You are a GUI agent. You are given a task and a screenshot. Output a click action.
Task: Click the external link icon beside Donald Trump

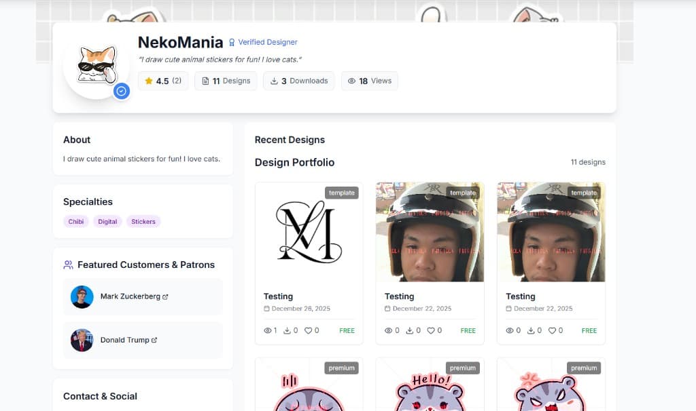click(x=154, y=340)
